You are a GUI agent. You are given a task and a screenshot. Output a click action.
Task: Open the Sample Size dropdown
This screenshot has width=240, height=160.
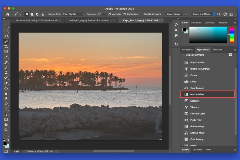73,14
